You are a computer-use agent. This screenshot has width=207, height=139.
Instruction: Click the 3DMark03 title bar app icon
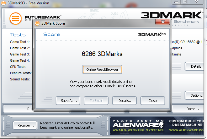tap(3, 3)
